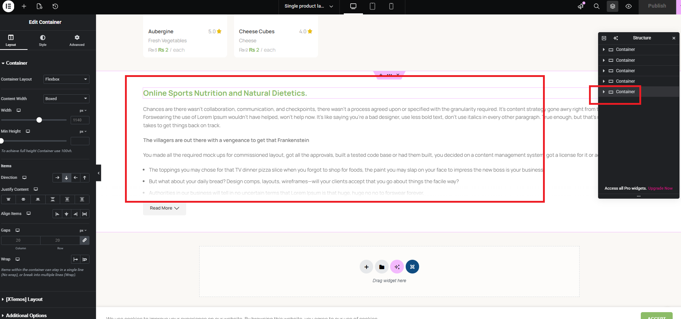Switch to Mobile device view
Image resolution: width=681 pixels, height=319 pixels.
point(391,6)
